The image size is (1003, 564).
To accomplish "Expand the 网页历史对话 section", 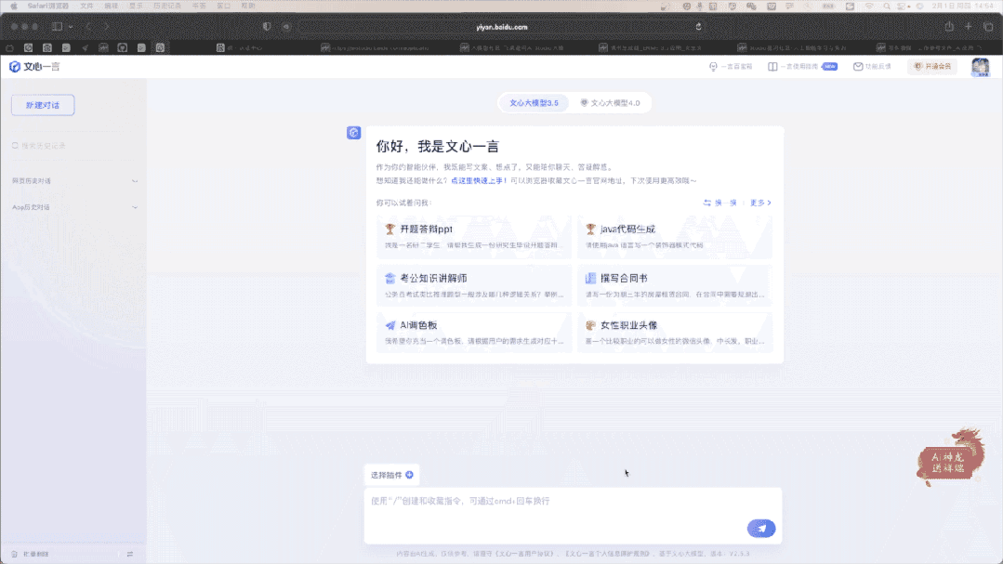I will [74, 181].
